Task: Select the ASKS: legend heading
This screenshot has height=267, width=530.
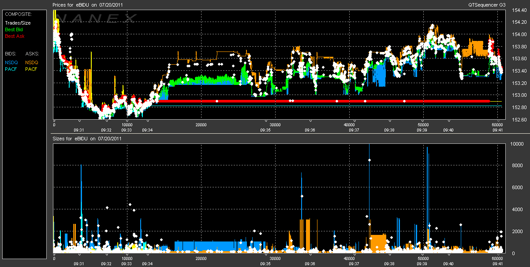Action: pos(32,53)
